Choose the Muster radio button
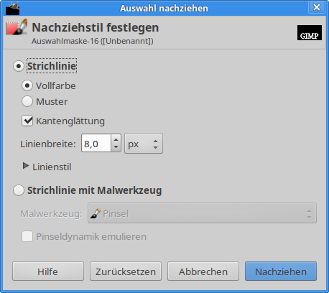 (27, 101)
